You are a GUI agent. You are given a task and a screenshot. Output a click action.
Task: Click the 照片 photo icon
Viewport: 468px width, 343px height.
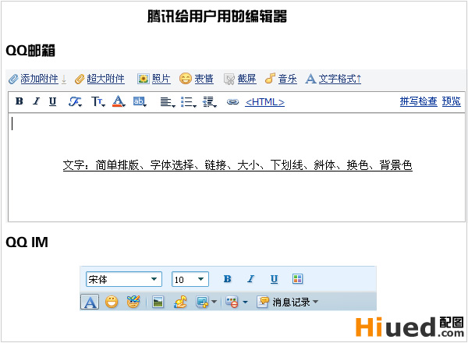tap(144, 79)
